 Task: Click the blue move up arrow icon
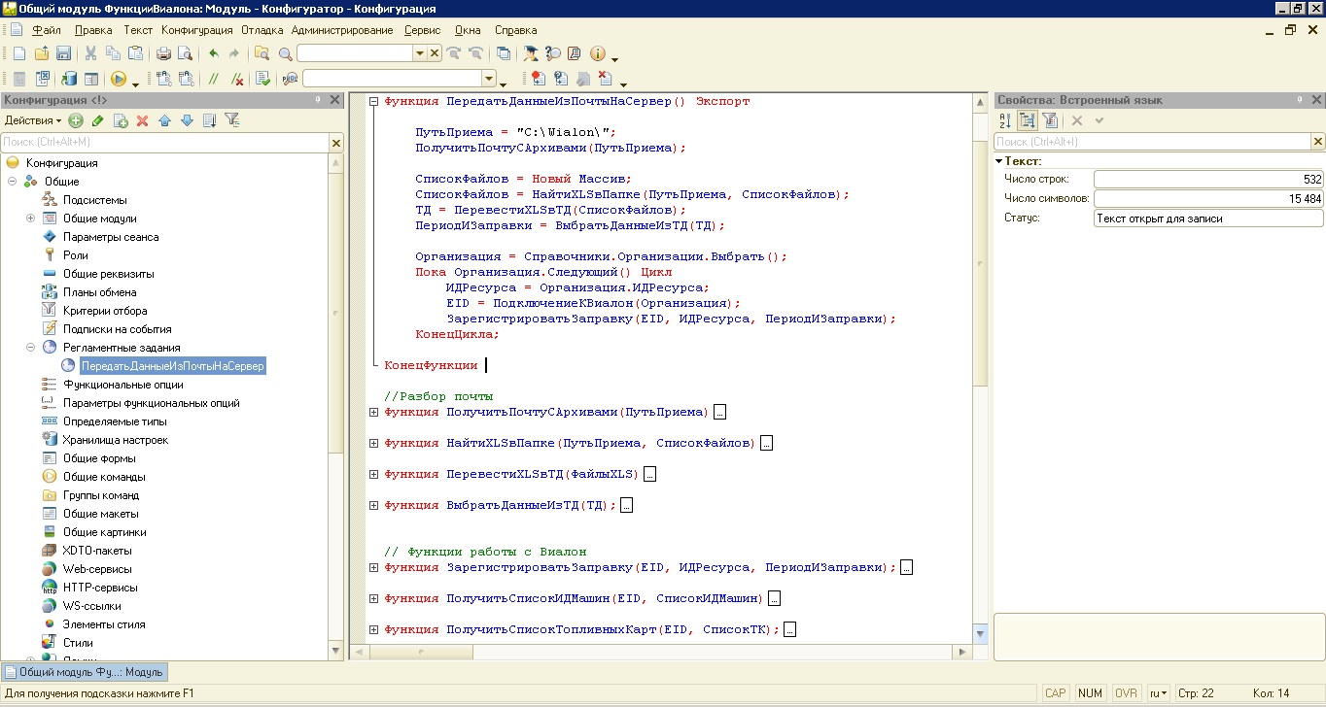(164, 120)
